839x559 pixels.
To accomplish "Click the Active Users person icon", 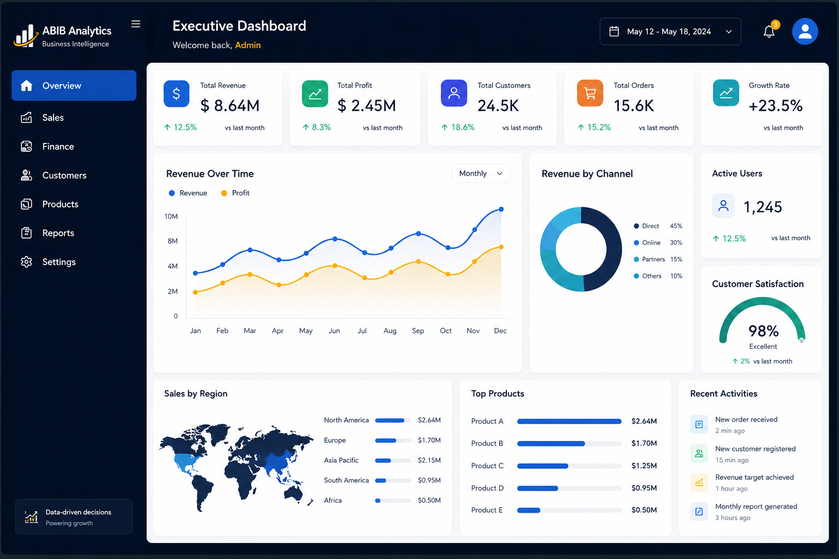I will [724, 206].
